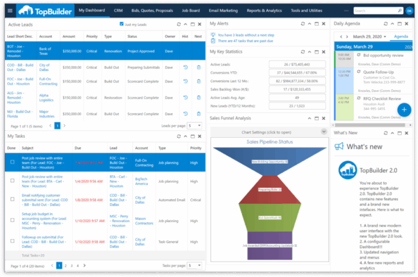Image resolution: width=418 pixels, height=277 pixels.
Task: Open the Email Marketing menu
Action: pos(223,11)
